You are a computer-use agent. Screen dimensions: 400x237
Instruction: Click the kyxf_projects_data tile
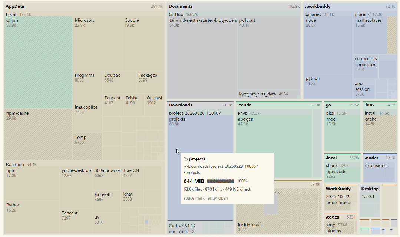tap(267, 94)
